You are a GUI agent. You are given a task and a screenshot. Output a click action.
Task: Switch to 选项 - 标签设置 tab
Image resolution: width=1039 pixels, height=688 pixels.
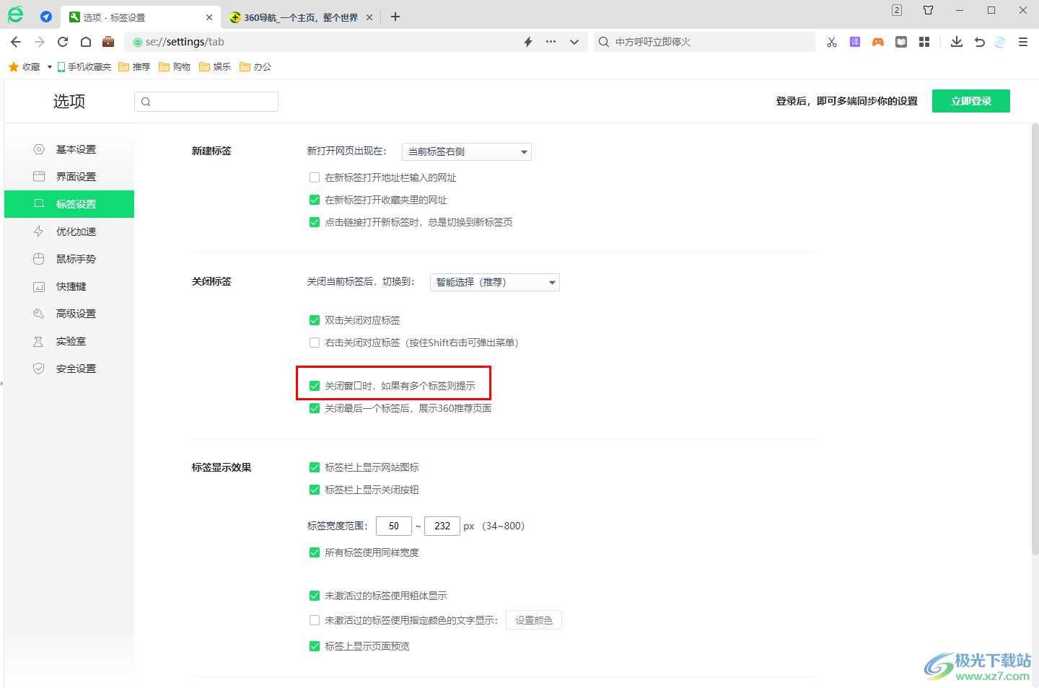point(141,17)
